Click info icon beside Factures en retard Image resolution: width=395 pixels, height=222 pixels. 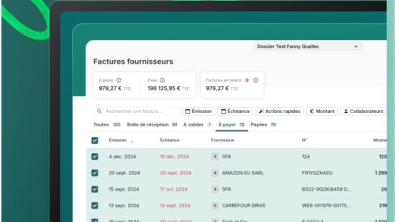pos(256,80)
